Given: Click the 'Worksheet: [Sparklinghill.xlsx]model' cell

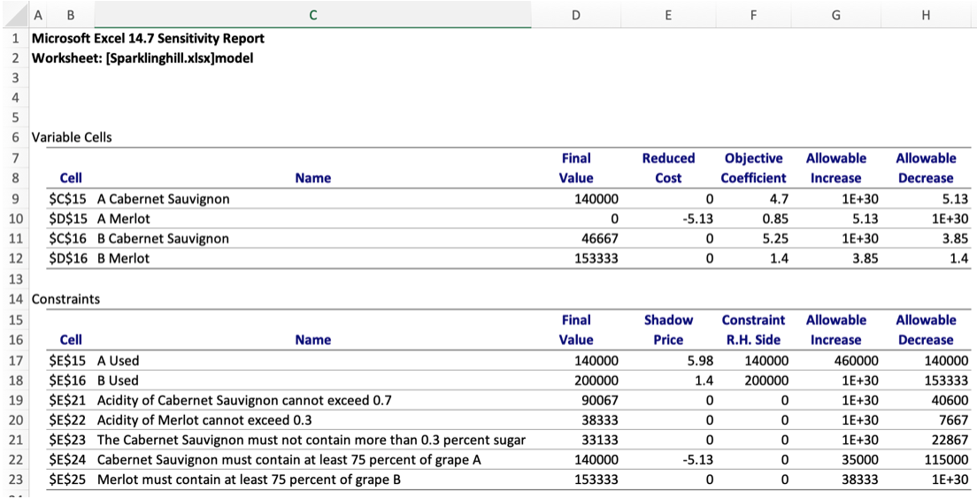Looking at the screenshot, I should coord(142,58).
